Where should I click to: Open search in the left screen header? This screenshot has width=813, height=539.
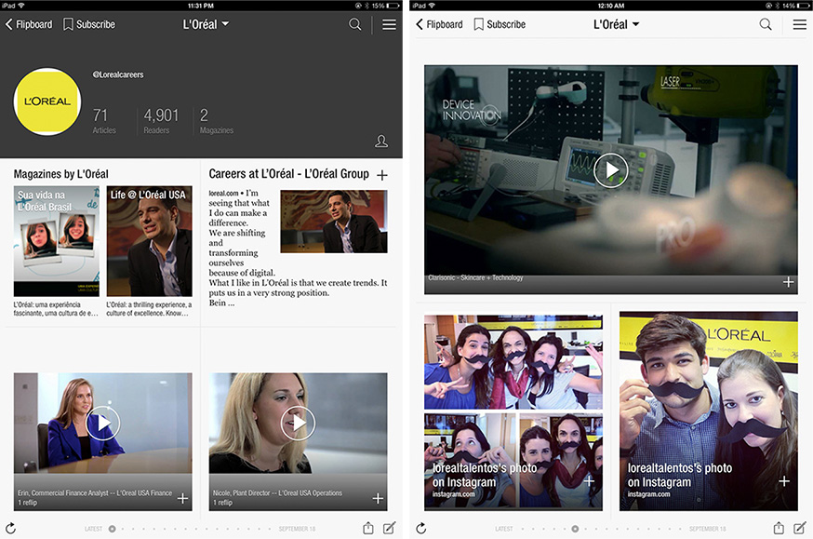355,24
